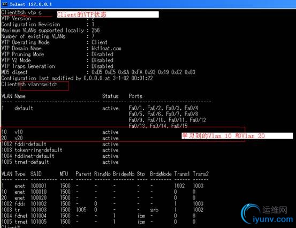Viewport: 296px width, 228px height.
Task: Click 'Configuration Revision' label
Action: [31, 24]
